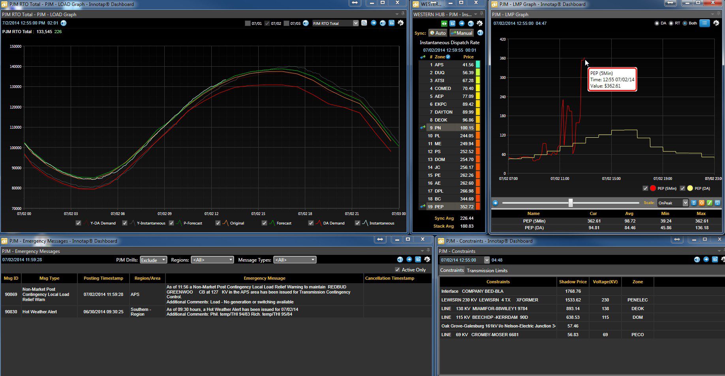
Task: Toggle sound icon next to 07/03 checkbox
Action: pos(306,23)
